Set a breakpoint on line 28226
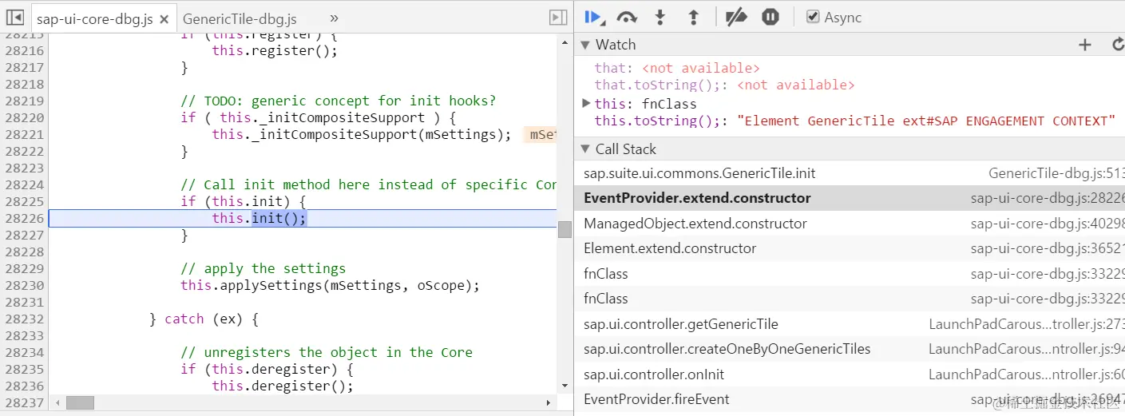The width and height of the screenshot is (1125, 416). [24, 218]
